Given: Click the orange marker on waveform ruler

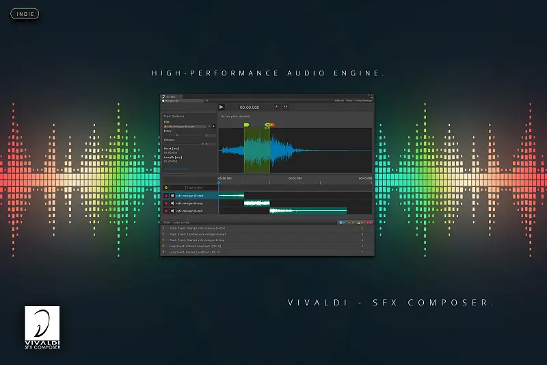Looking at the screenshot, I should [272, 125].
